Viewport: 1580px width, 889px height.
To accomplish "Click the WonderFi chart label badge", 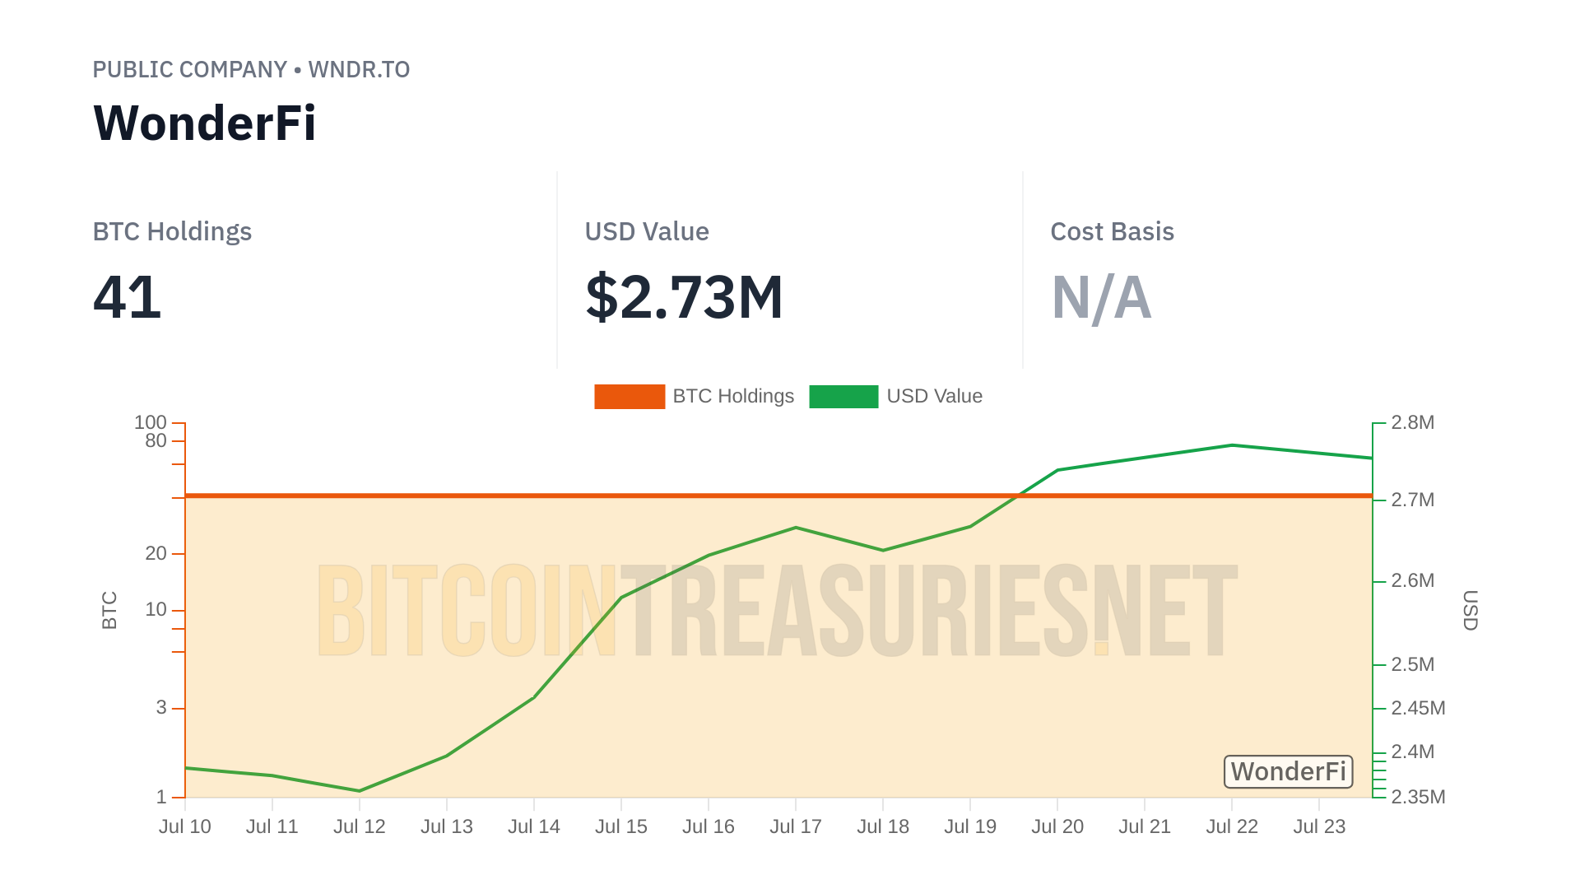I will click(x=1288, y=772).
